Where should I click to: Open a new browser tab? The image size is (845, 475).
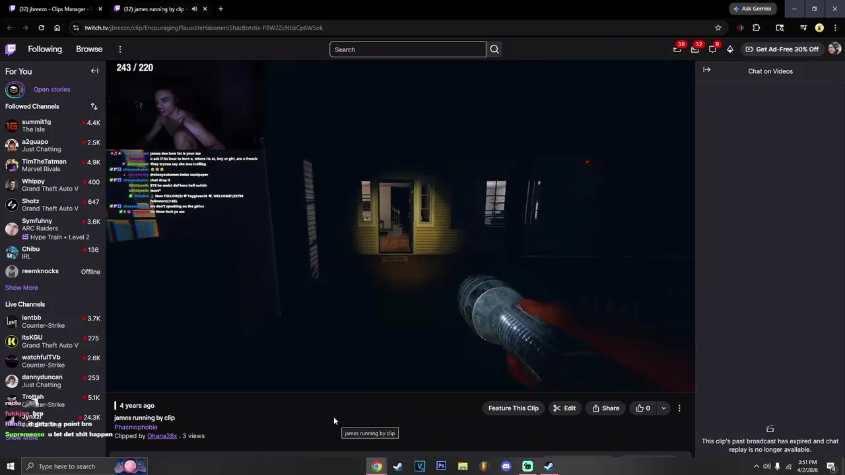click(220, 9)
